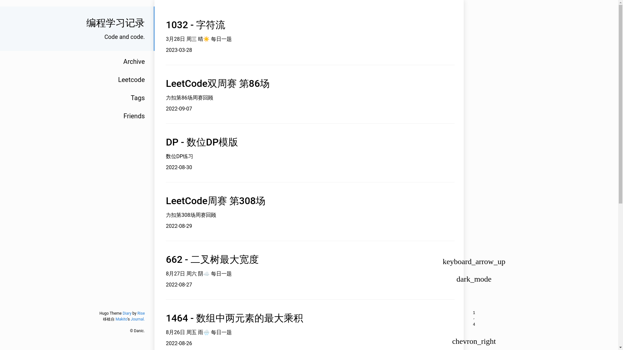This screenshot has height=350, width=623.
Task: Toggle dark_mode theme switch
Action: click(474, 279)
